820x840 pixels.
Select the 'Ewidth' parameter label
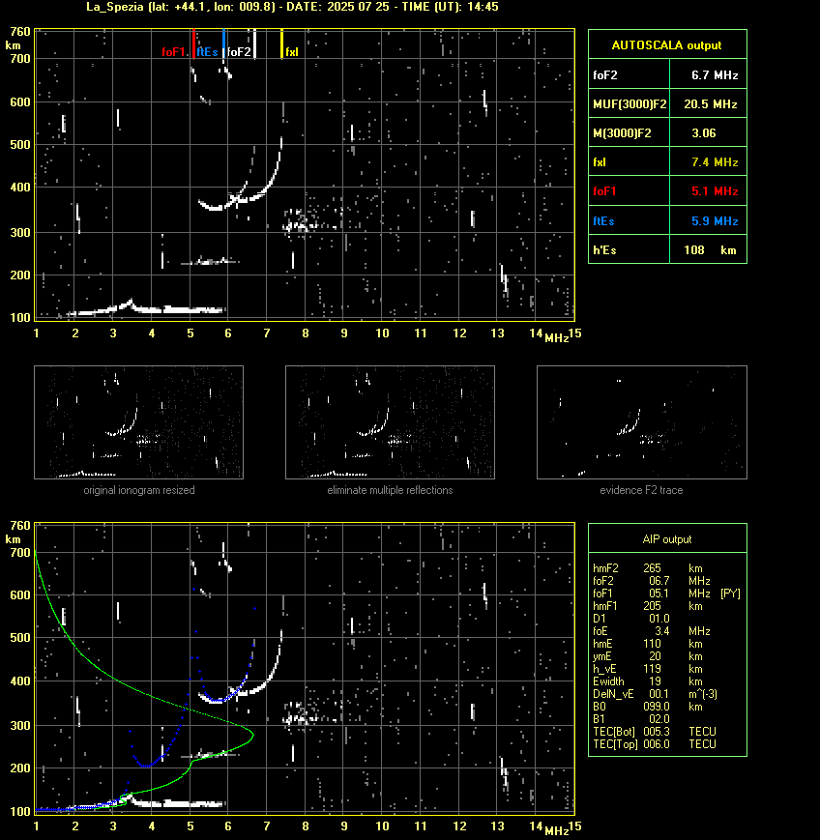pyautogui.click(x=608, y=681)
